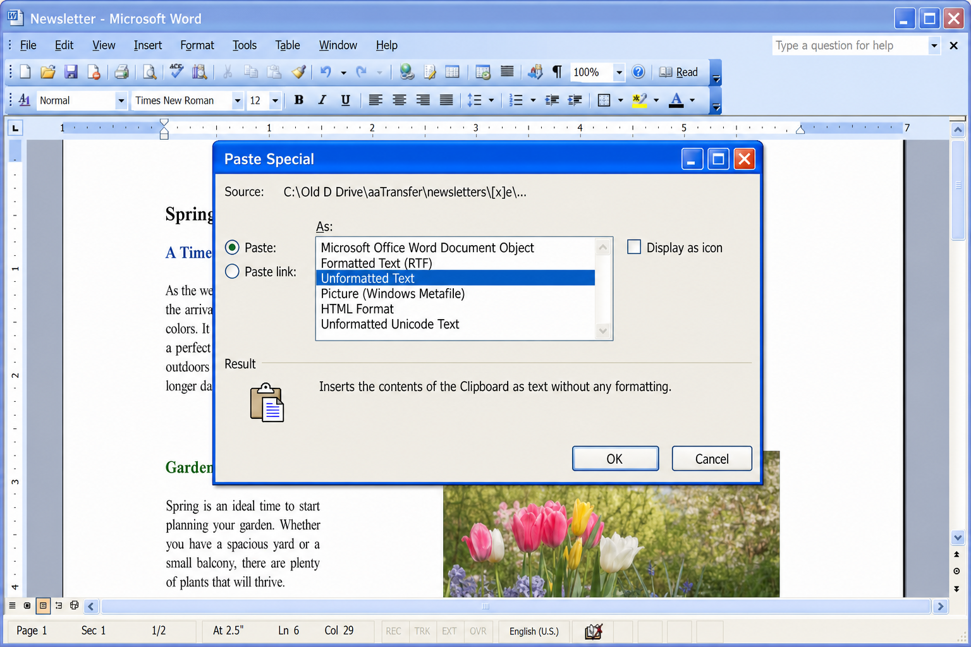Open the Tools menu
The width and height of the screenshot is (971, 647).
(x=244, y=45)
